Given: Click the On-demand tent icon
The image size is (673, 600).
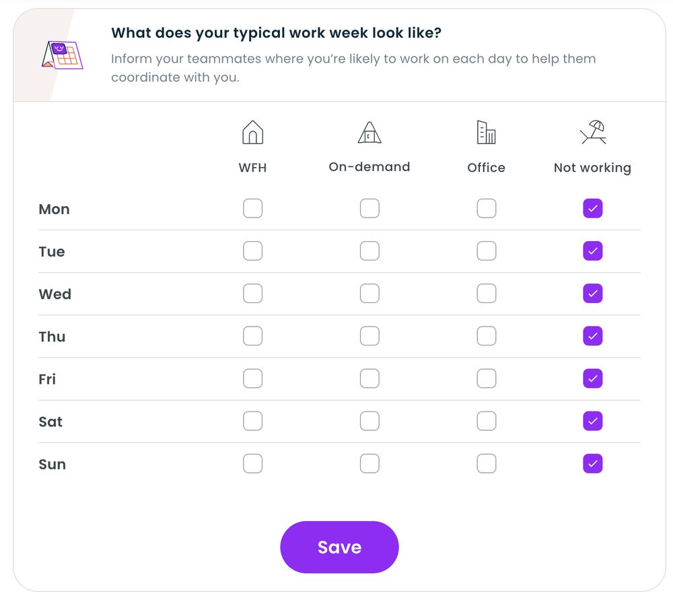Looking at the screenshot, I should pos(369,132).
